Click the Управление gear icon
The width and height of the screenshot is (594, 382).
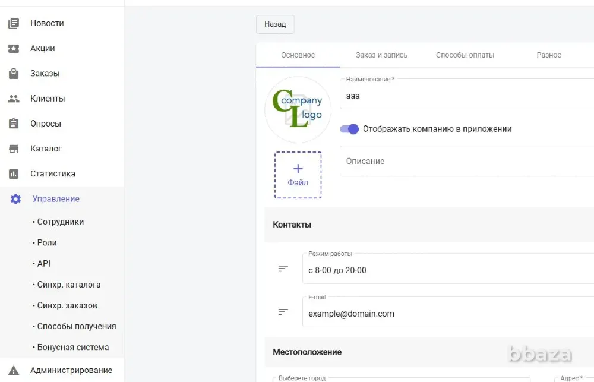(15, 199)
